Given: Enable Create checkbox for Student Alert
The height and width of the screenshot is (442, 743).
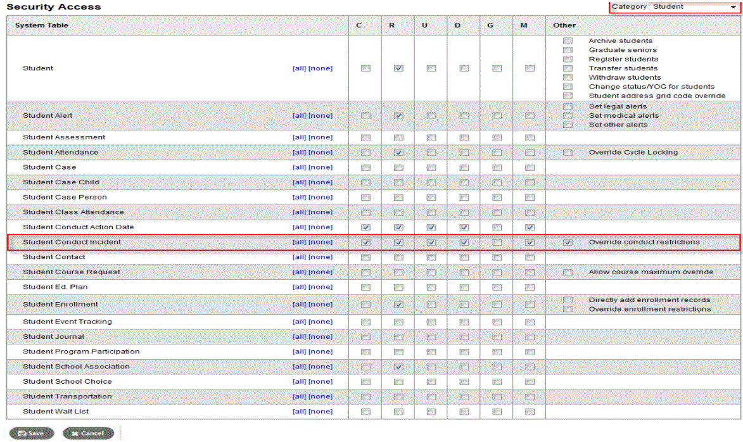Looking at the screenshot, I should pos(365,116).
